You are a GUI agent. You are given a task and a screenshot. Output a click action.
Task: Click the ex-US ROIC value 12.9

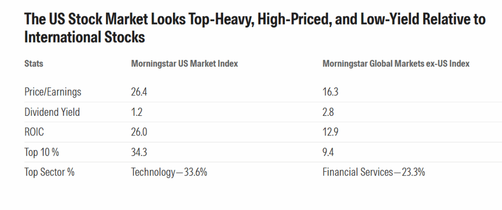tap(330, 132)
